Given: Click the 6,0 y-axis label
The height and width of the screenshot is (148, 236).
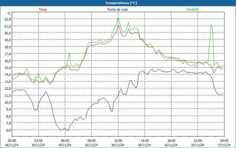Looking at the screenshot, I should pos(8,130).
